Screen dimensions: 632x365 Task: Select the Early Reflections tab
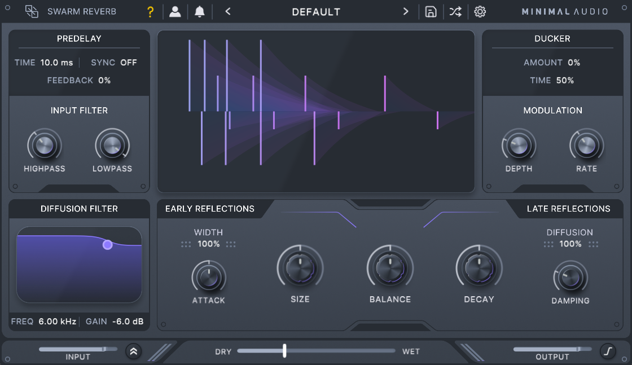click(210, 209)
